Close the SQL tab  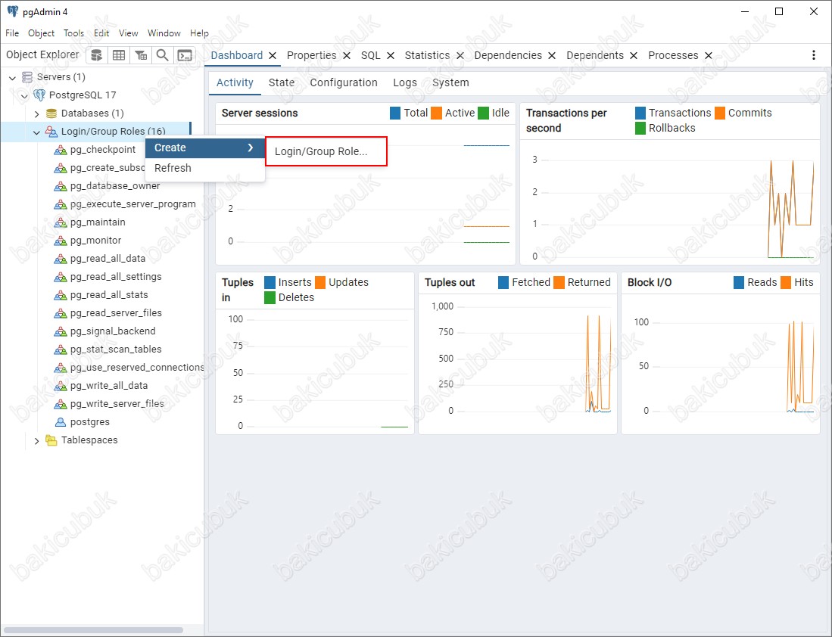tap(391, 56)
